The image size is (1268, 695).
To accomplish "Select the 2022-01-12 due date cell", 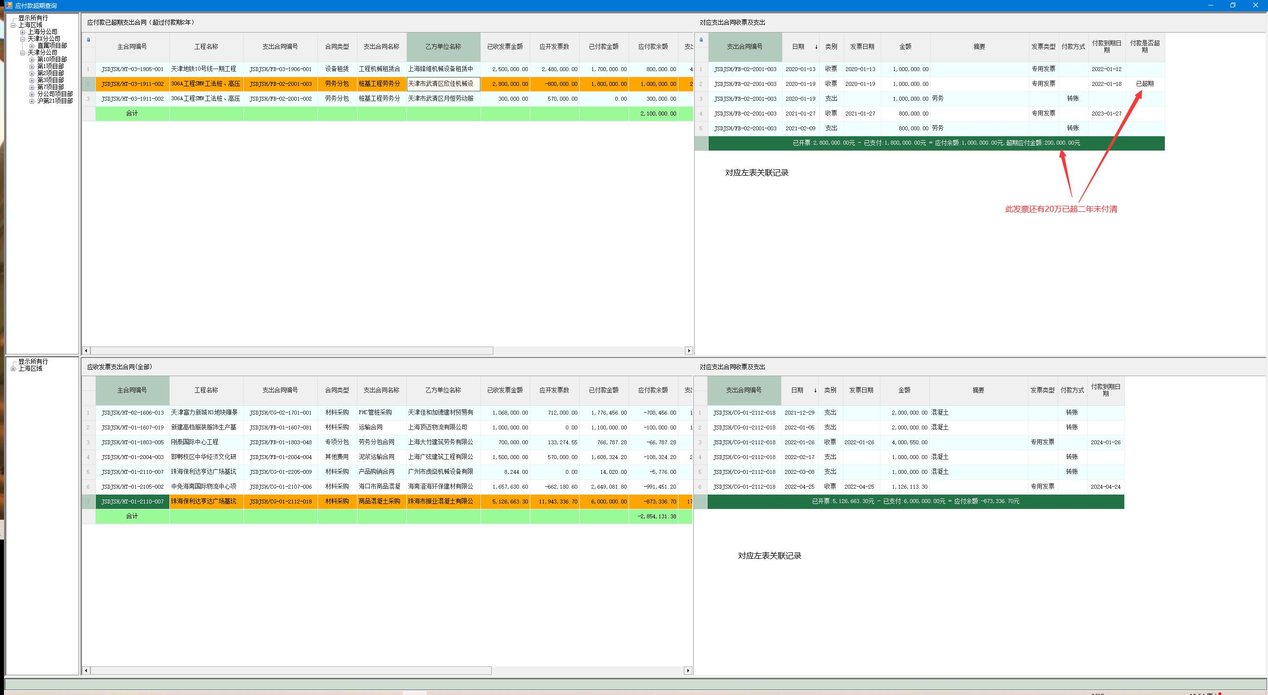I will point(1107,69).
